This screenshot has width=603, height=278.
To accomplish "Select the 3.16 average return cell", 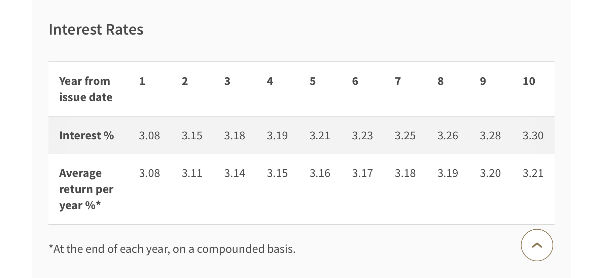I will (320, 173).
